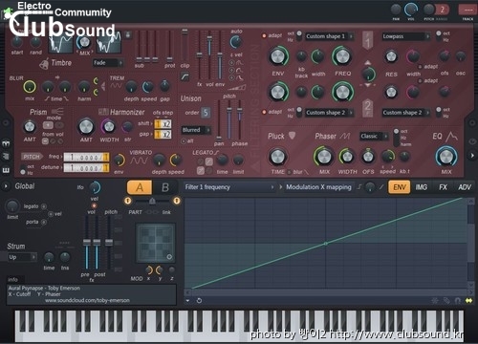The height and width of the screenshot is (344, 478).
Task: Click the right arrow at panel edge
Action: pyautogui.click(x=471, y=156)
